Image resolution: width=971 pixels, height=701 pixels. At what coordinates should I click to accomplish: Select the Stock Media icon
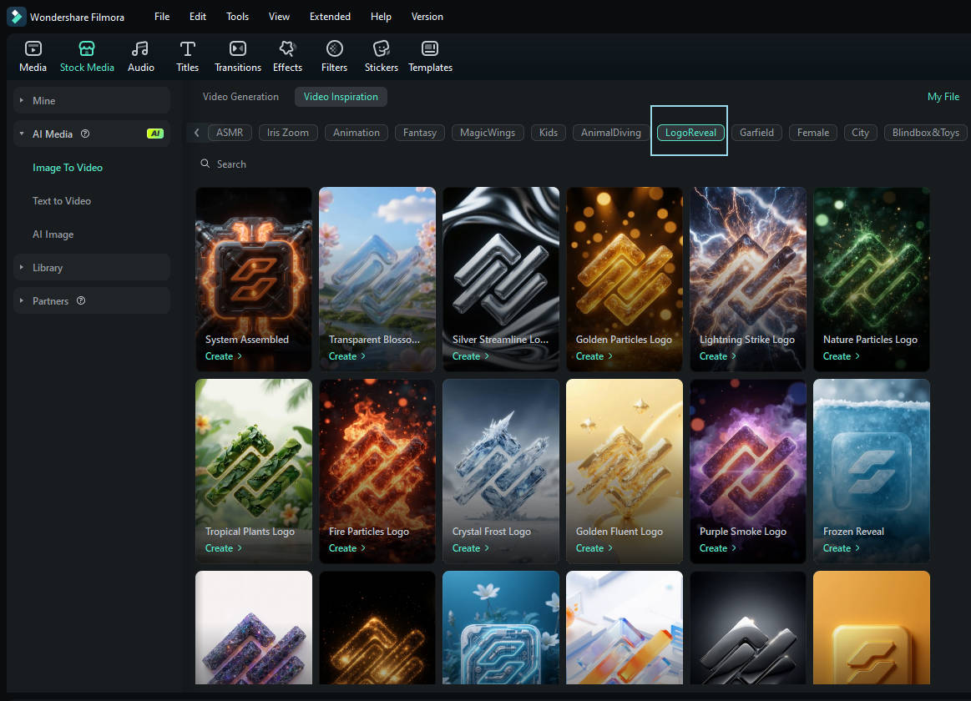click(87, 49)
